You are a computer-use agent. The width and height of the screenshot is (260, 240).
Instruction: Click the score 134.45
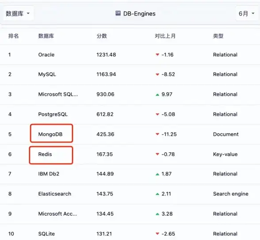(x=105, y=213)
